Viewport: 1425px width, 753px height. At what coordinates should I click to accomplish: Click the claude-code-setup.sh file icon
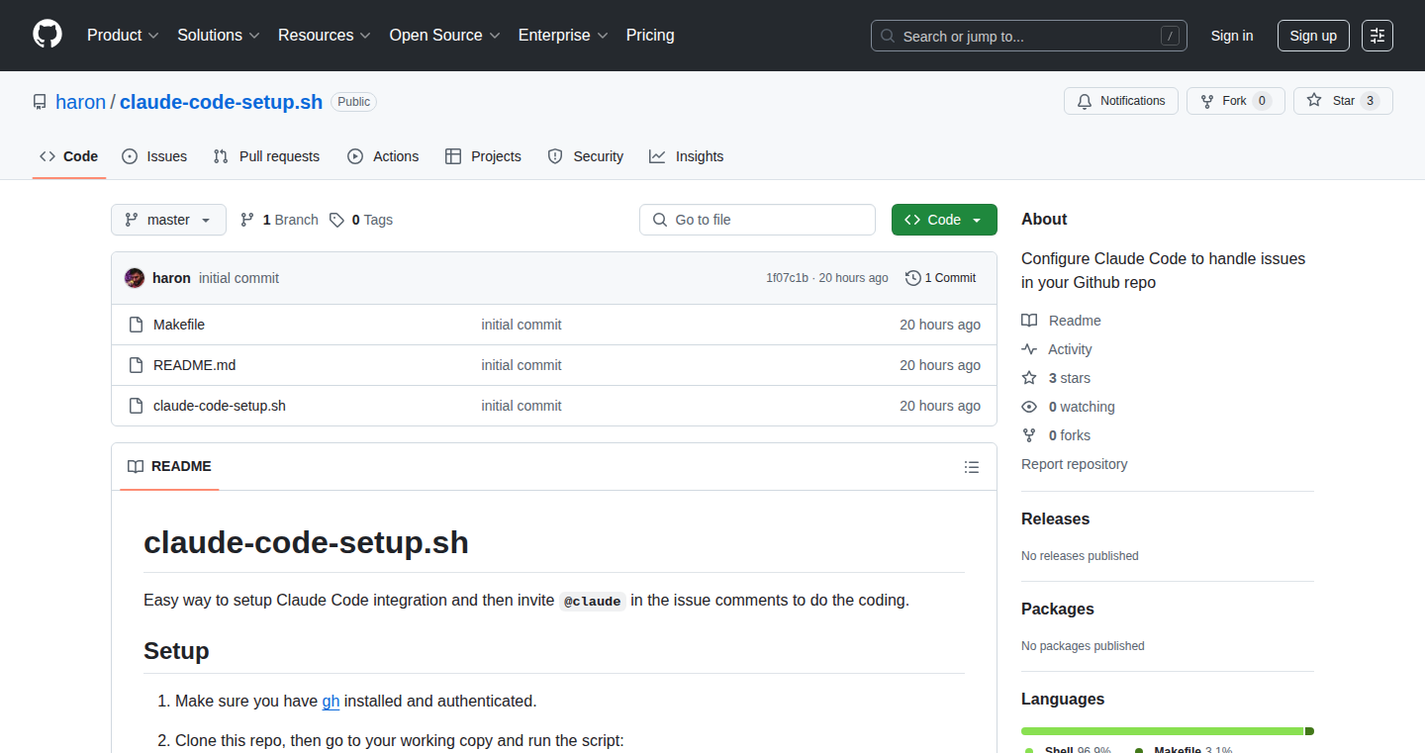[x=137, y=406]
